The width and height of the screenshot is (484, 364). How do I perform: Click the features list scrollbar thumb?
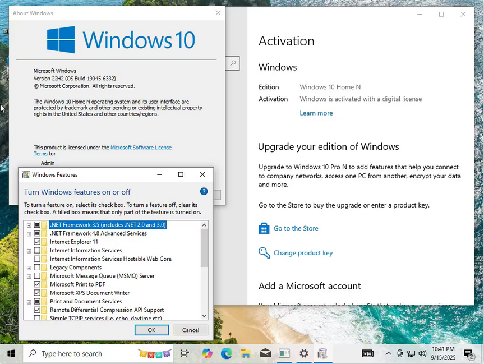tap(204, 248)
